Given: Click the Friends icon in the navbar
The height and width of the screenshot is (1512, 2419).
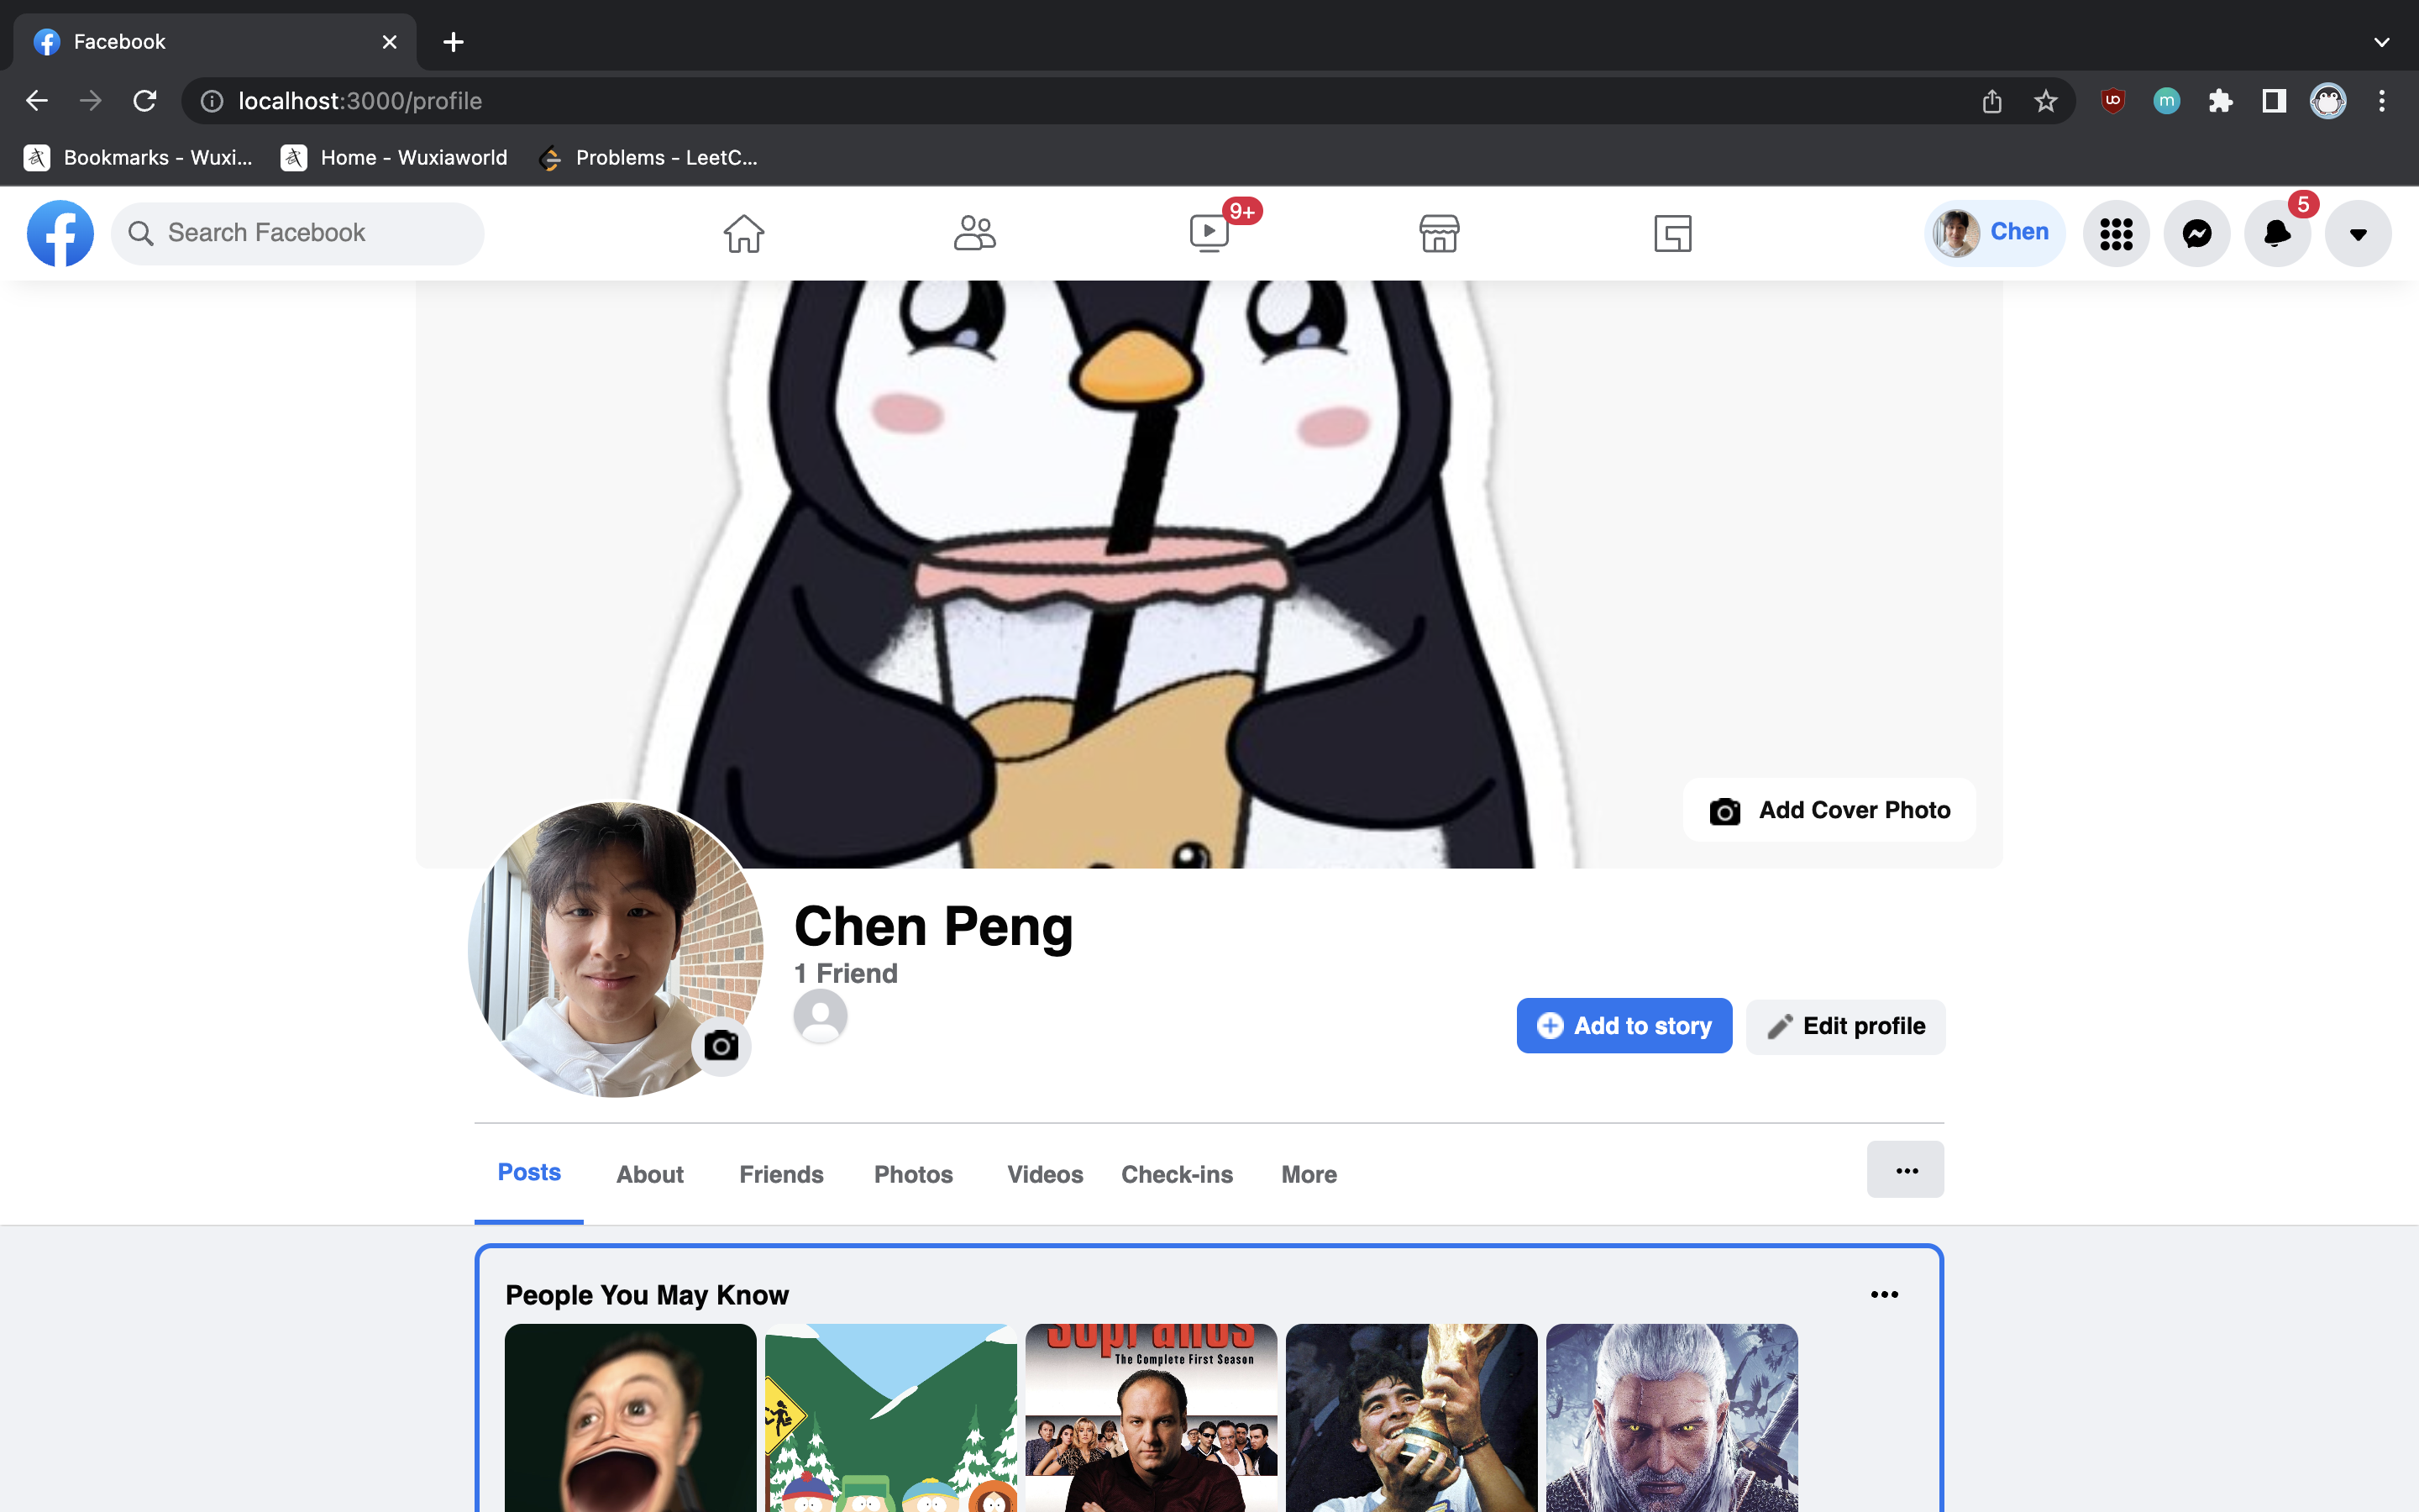Looking at the screenshot, I should [974, 233].
